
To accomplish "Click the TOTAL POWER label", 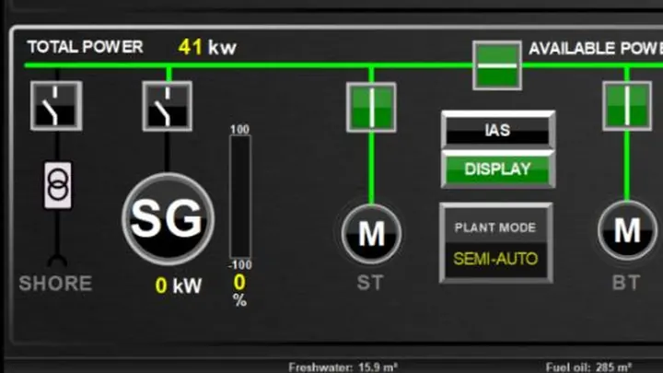I will pyautogui.click(x=85, y=47).
